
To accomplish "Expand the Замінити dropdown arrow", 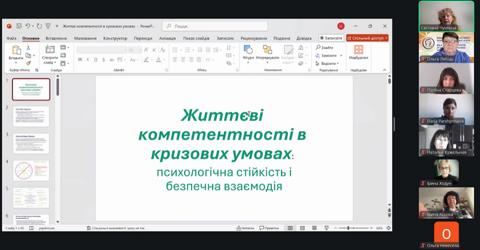I will tap(341, 55).
